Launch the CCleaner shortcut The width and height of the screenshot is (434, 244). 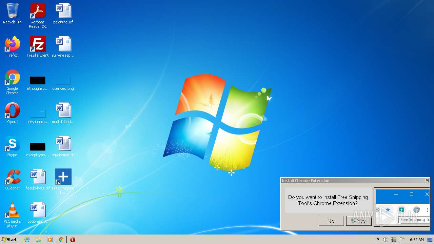click(12, 180)
